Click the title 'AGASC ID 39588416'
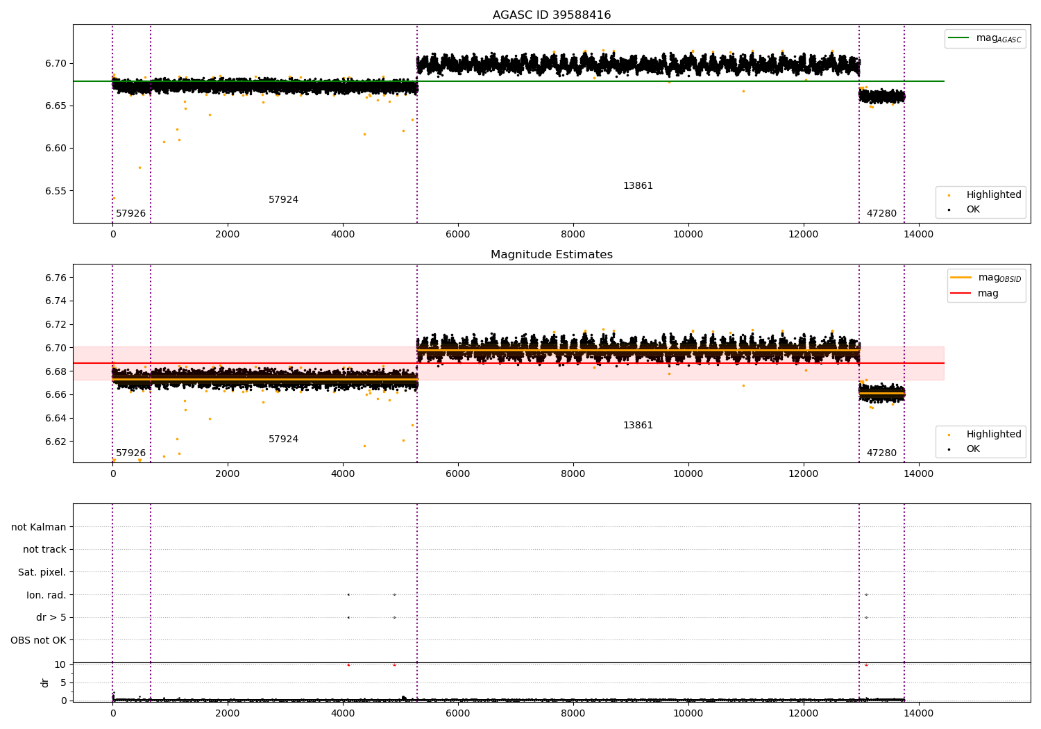The image size is (1041, 729). click(x=552, y=15)
